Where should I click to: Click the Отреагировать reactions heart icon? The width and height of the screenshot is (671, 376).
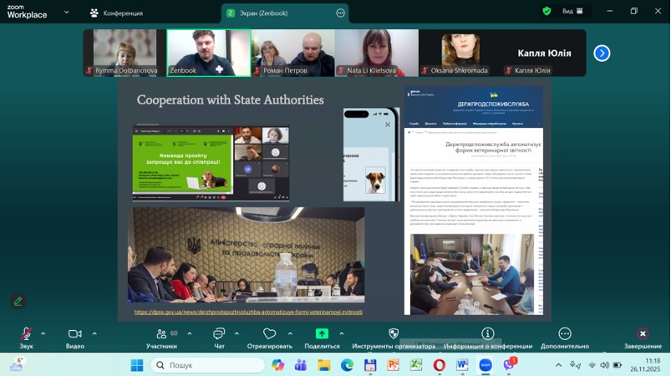tap(269, 334)
